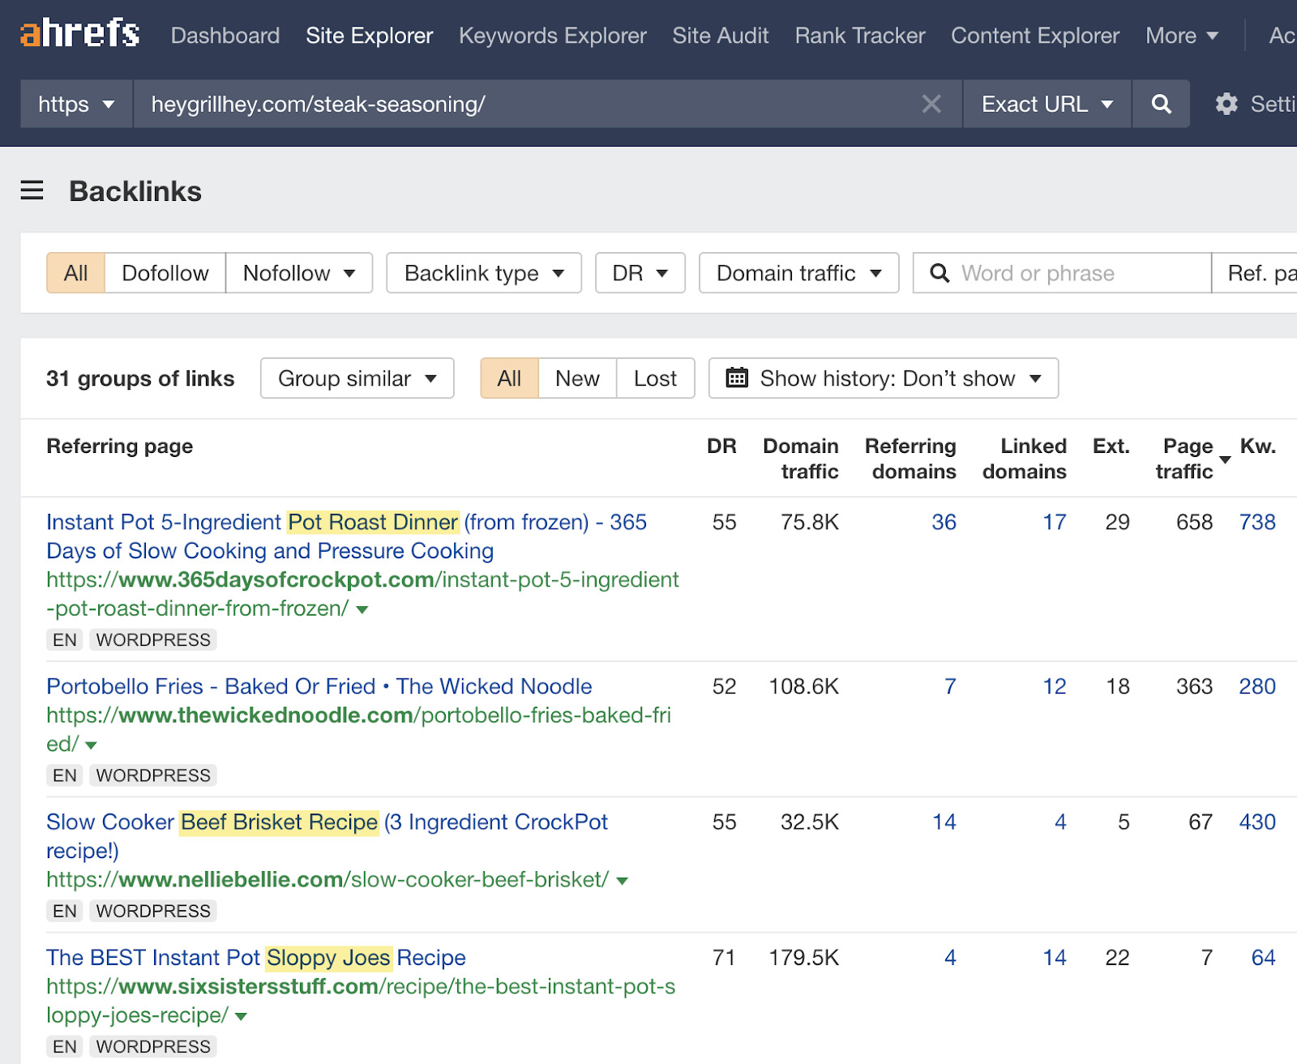Image resolution: width=1297 pixels, height=1064 pixels.
Task: Switch to the New links view
Action: (576, 378)
